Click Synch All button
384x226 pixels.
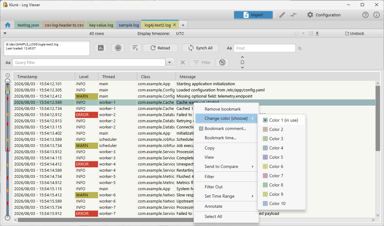point(200,48)
